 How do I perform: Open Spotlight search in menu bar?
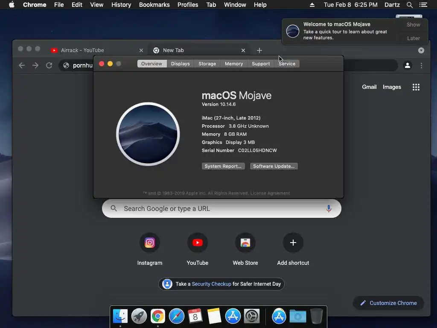409,5
